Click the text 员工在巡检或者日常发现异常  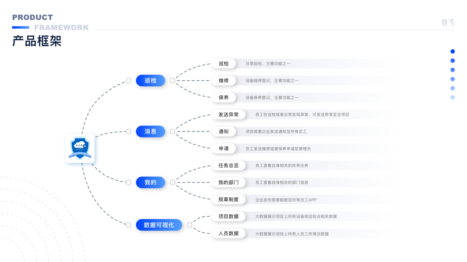click(x=282, y=114)
